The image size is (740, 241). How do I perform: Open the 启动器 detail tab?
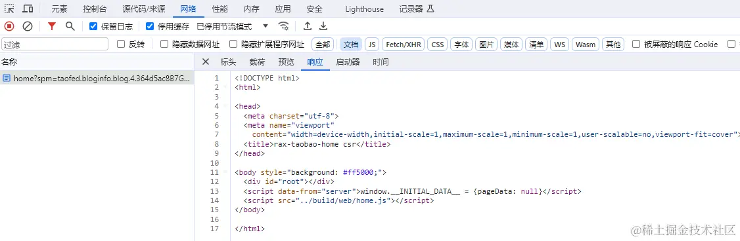[348, 62]
